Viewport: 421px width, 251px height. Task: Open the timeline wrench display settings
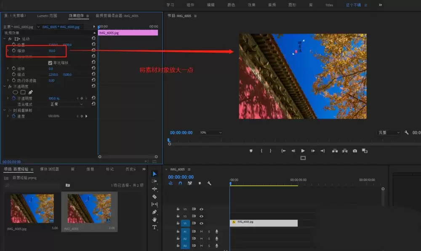(x=209, y=183)
